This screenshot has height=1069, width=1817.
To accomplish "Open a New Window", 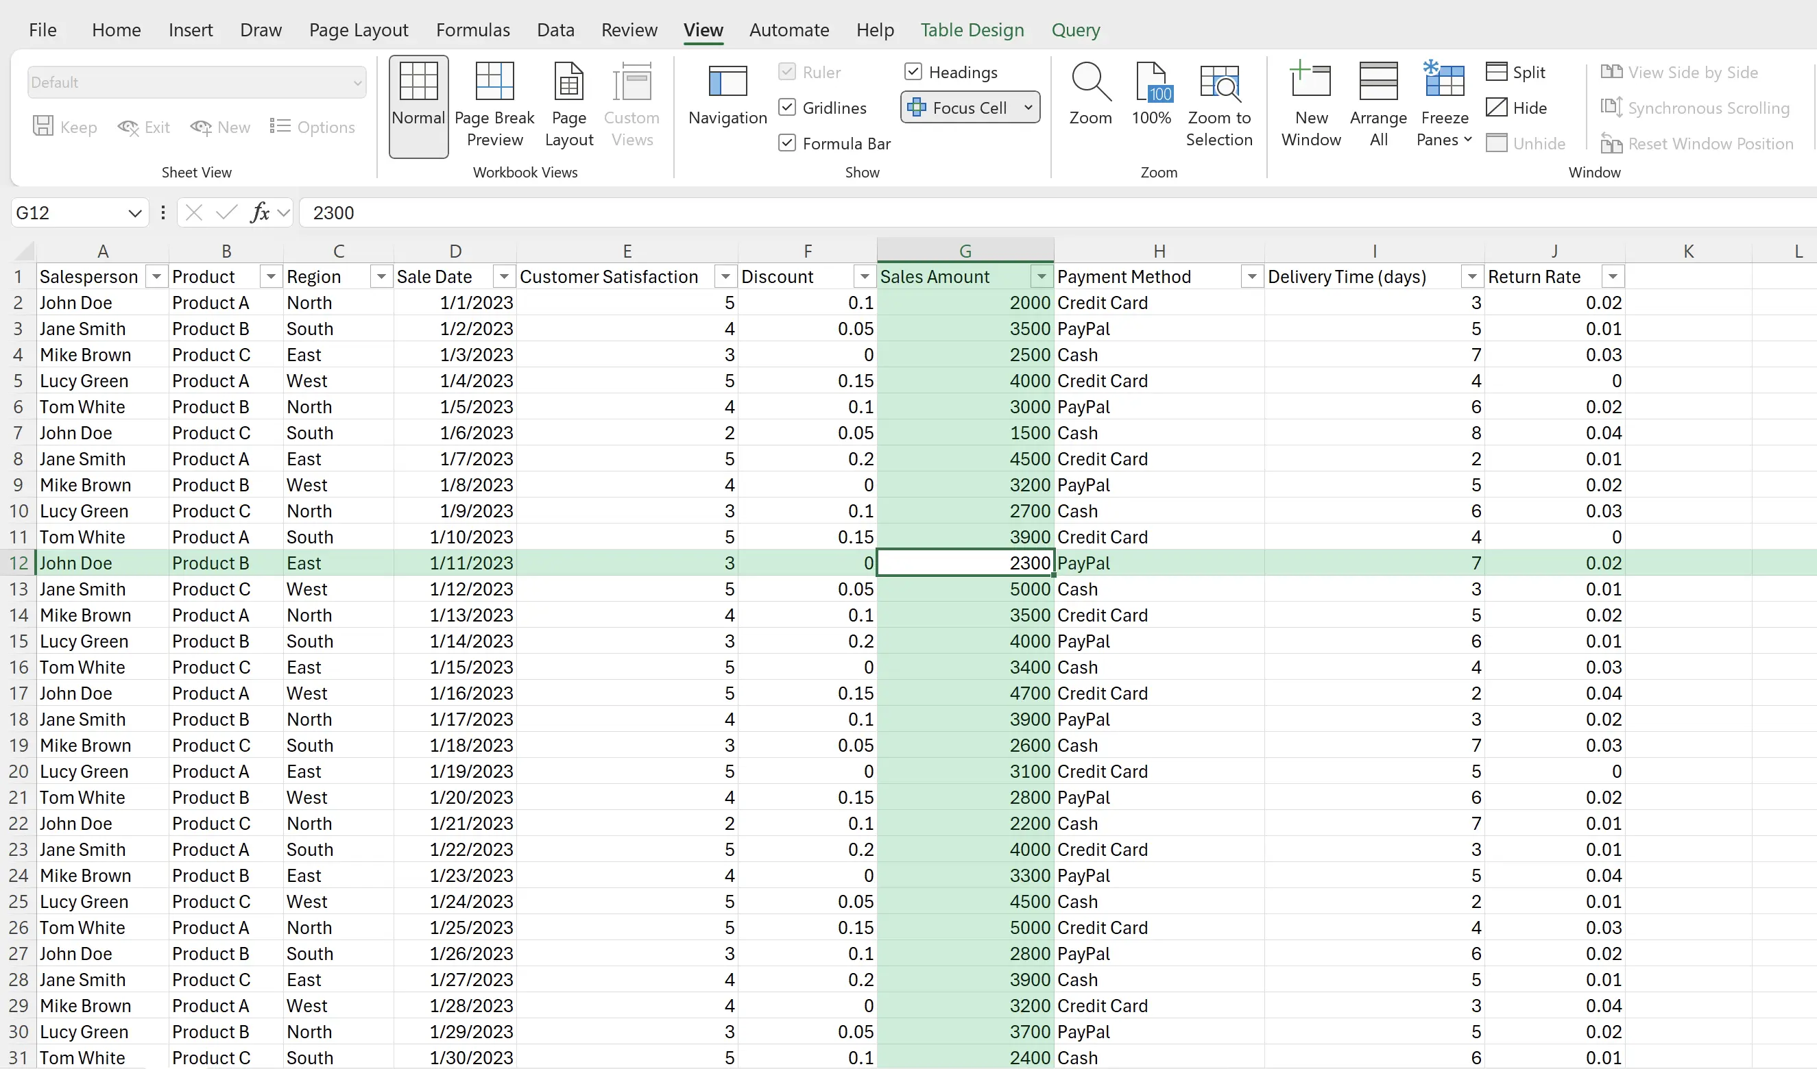I will 1310,105.
